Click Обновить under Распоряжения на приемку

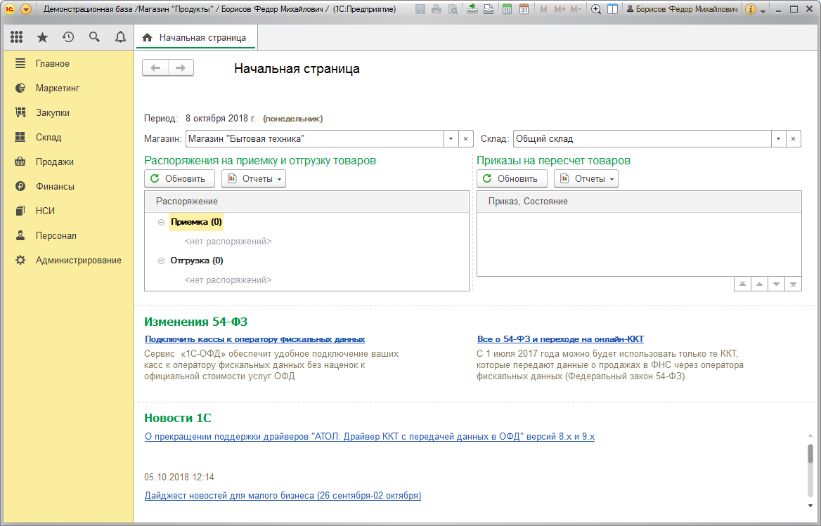point(180,179)
